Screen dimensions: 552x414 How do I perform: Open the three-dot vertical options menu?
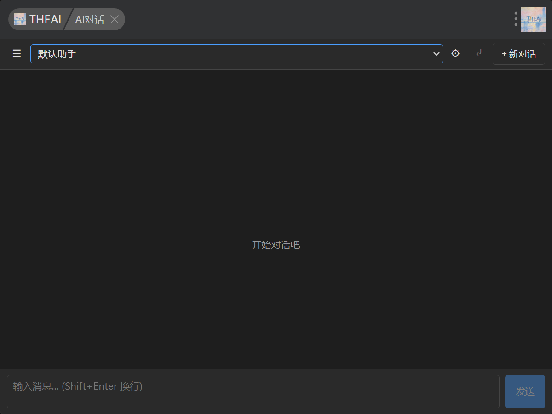(x=516, y=19)
